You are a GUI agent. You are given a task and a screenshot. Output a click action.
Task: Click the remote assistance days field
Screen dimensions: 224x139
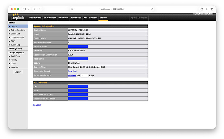[84, 76]
